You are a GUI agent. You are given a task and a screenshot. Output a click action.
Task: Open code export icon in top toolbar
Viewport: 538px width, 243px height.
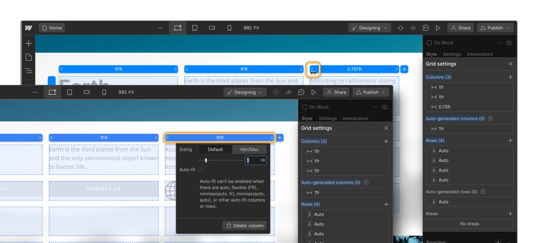click(413, 28)
